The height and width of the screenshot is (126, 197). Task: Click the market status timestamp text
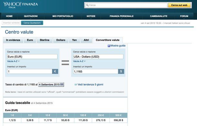(165, 23)
